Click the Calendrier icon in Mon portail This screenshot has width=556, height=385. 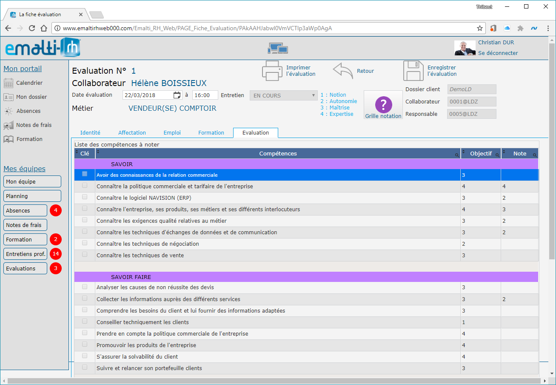pos(9,83)
